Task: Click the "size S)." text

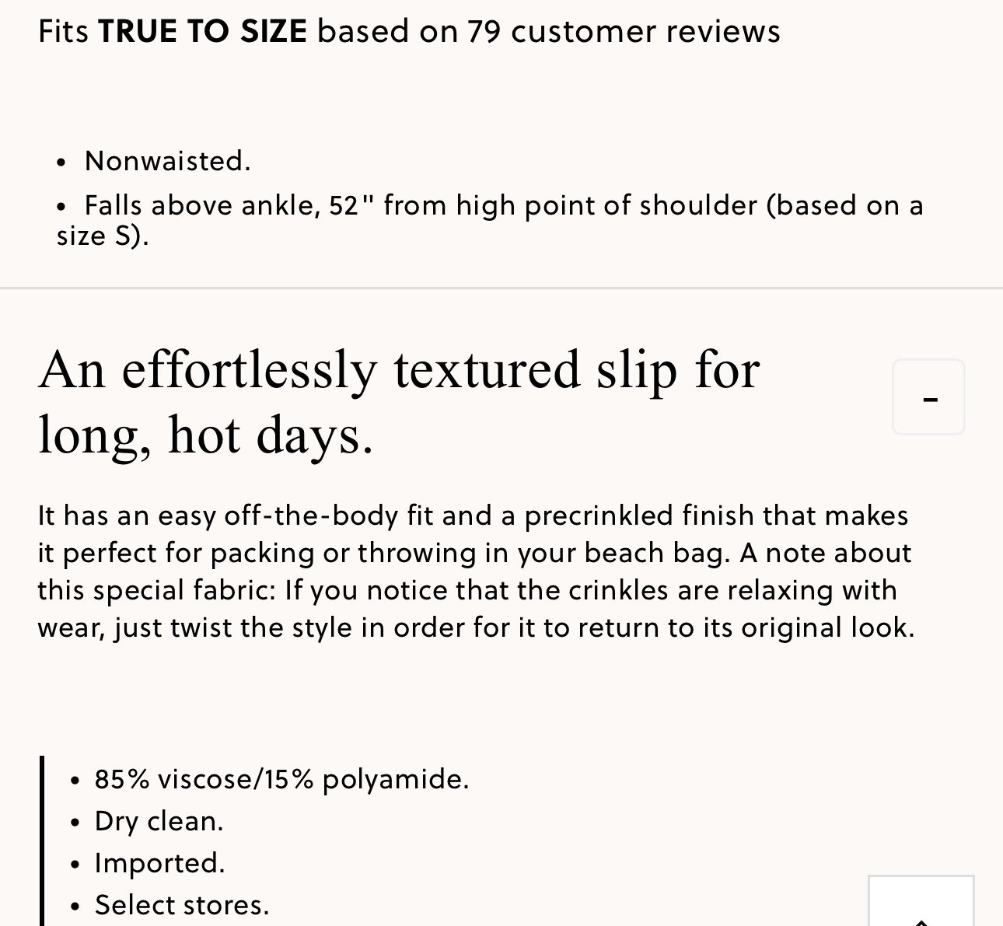Action: coord(103,236)
